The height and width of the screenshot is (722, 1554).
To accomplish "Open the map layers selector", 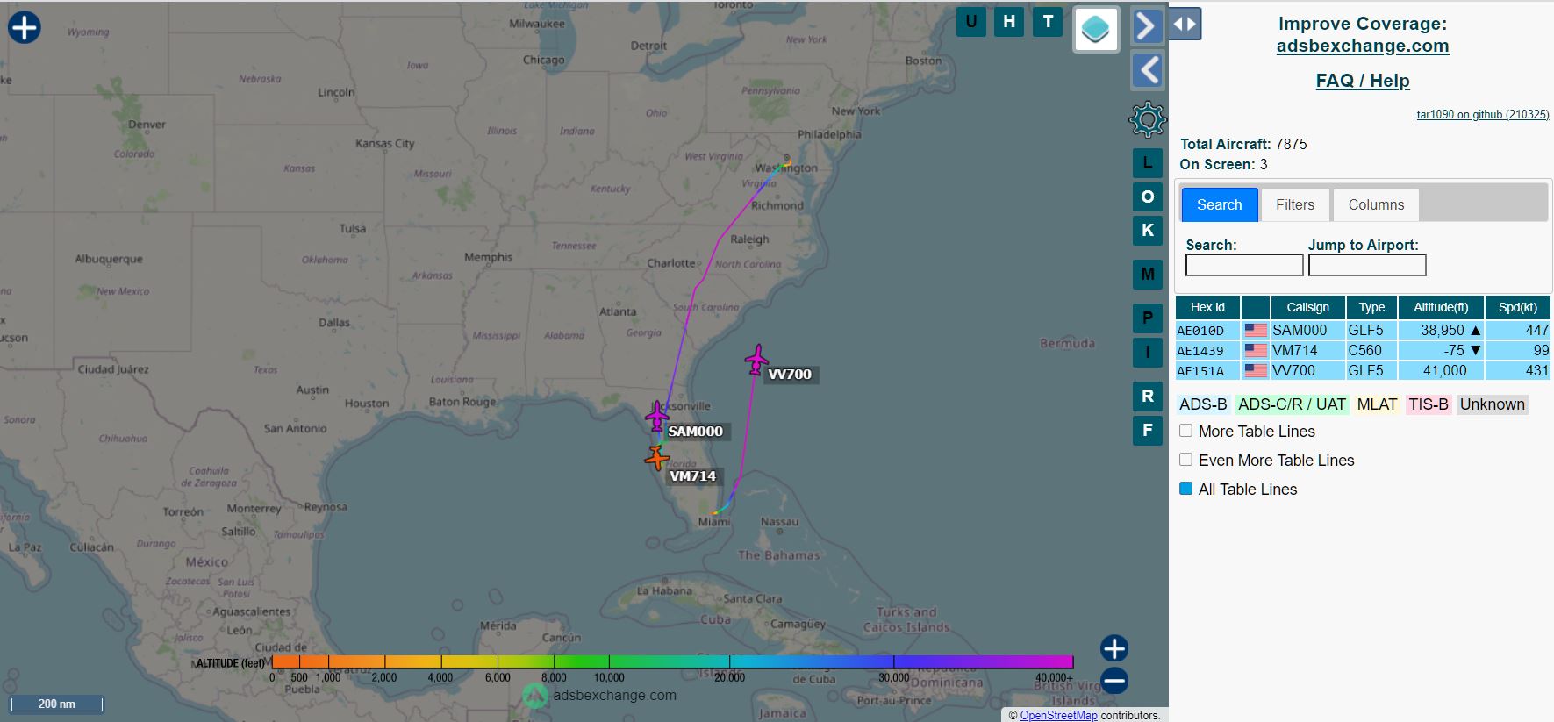I will pos(1096,30).
